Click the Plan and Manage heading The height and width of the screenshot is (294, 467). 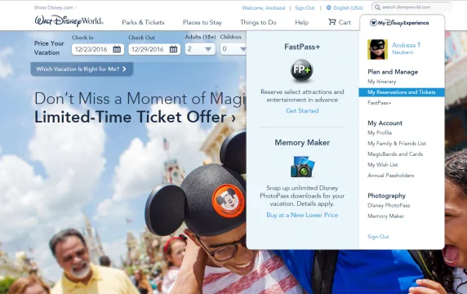(x=393, y=72)
